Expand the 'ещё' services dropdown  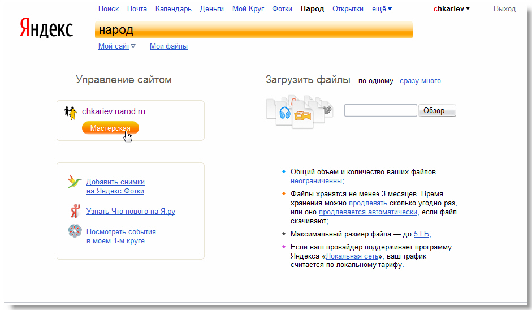382,9
